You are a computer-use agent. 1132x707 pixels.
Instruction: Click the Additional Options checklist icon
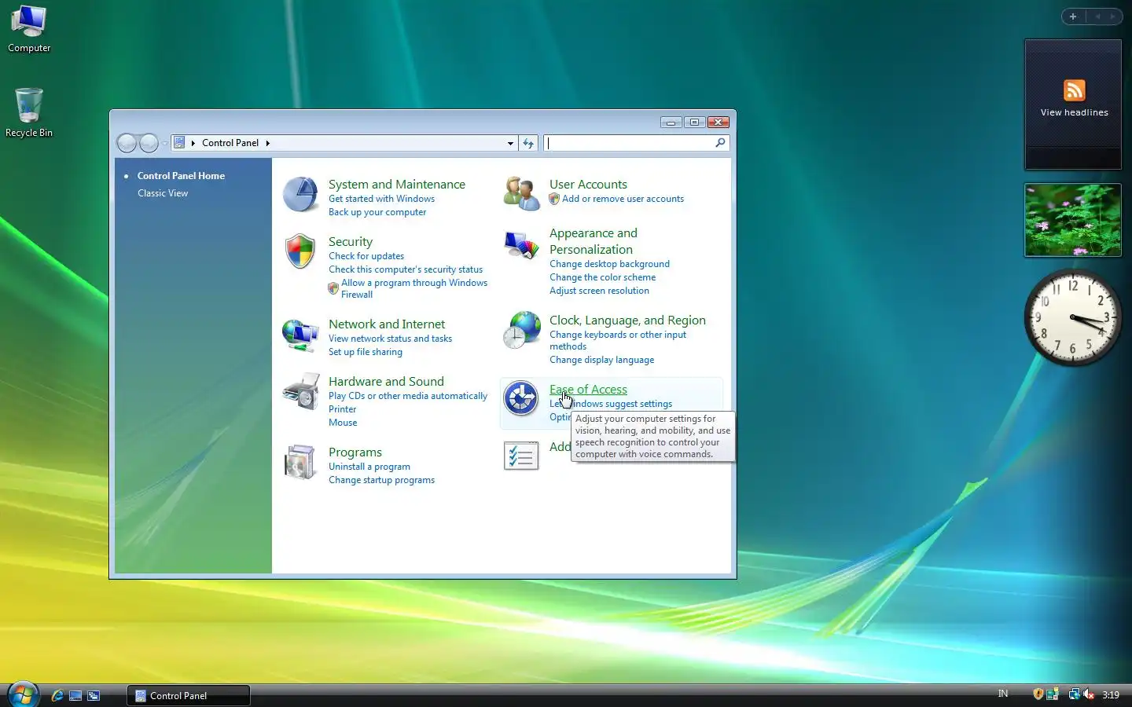point(521,456)
